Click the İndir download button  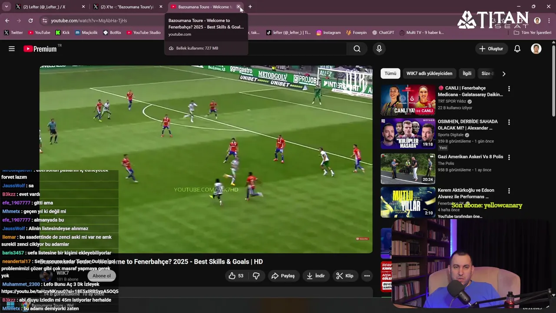click(316, 276)
